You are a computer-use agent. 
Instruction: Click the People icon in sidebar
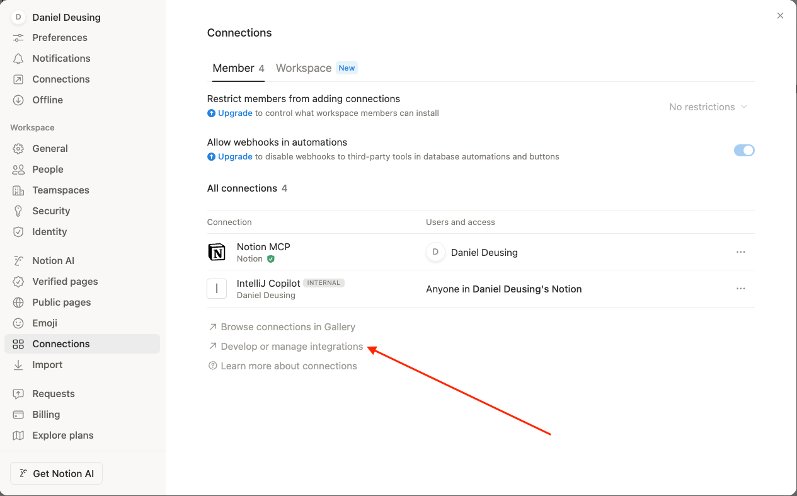pyautogui.click(x=18, y=170)
